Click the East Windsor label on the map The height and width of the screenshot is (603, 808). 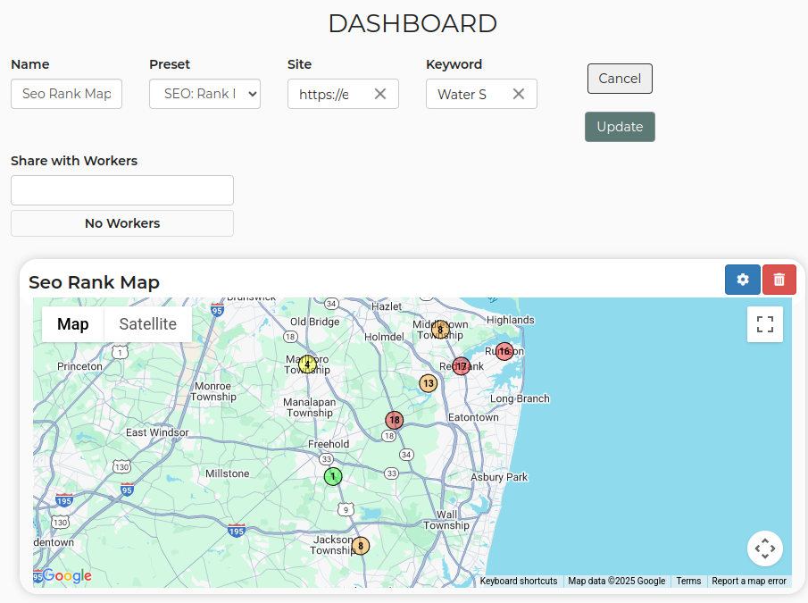tap(157, 432)
